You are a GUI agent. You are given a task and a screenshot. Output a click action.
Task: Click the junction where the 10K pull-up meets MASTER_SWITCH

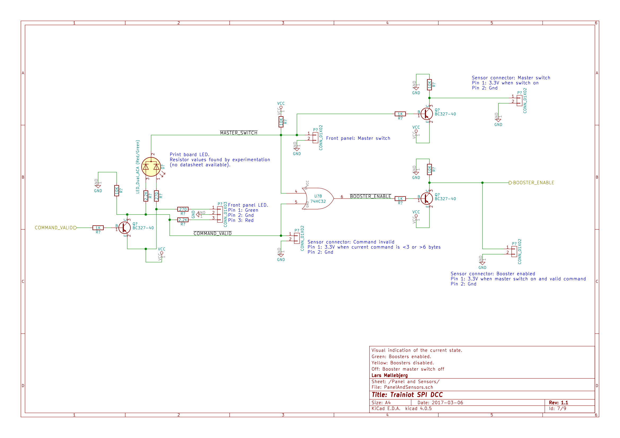coord(281,135)
